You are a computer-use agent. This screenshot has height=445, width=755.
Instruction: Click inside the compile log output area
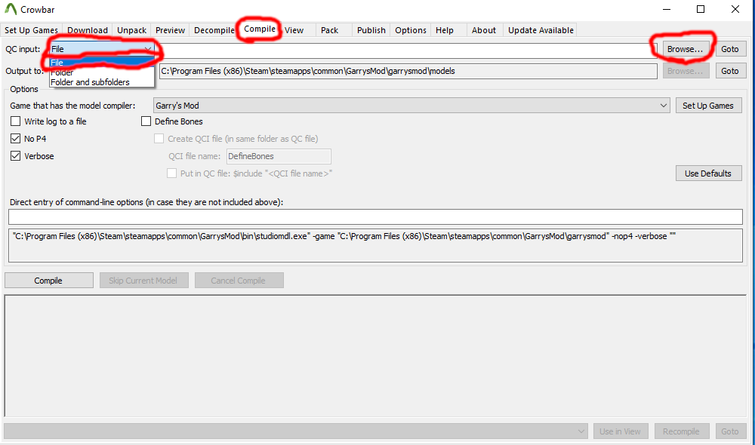point(375,356)
